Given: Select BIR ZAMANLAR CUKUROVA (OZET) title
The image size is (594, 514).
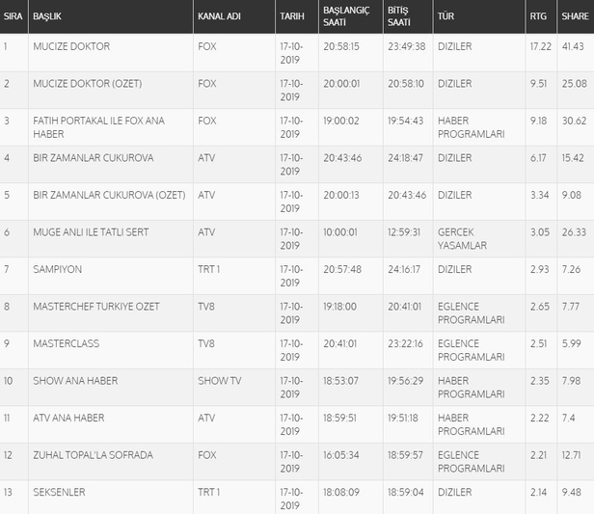Looking at the screenshot, I should click(x=109, y=195).
